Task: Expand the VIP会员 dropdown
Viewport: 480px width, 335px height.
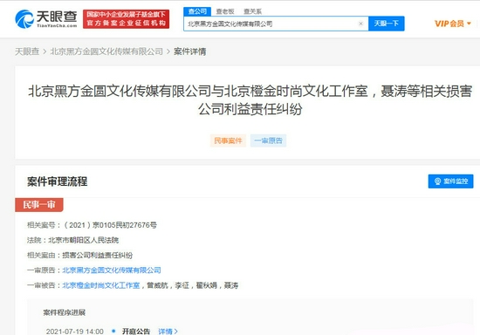Action: pyautogui.click(x=453, y=24)
